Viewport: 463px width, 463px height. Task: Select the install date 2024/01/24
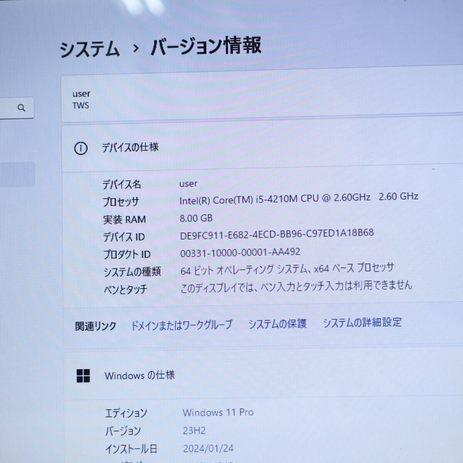[x=208, y=449]
